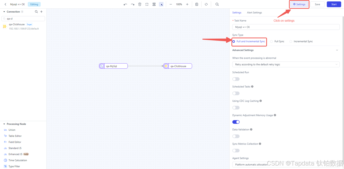Save the task with Save button
The height and width of the screenshot is (169, 344).
(317, 4)
